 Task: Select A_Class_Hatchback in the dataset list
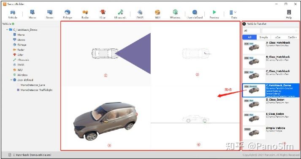point(271,47)
